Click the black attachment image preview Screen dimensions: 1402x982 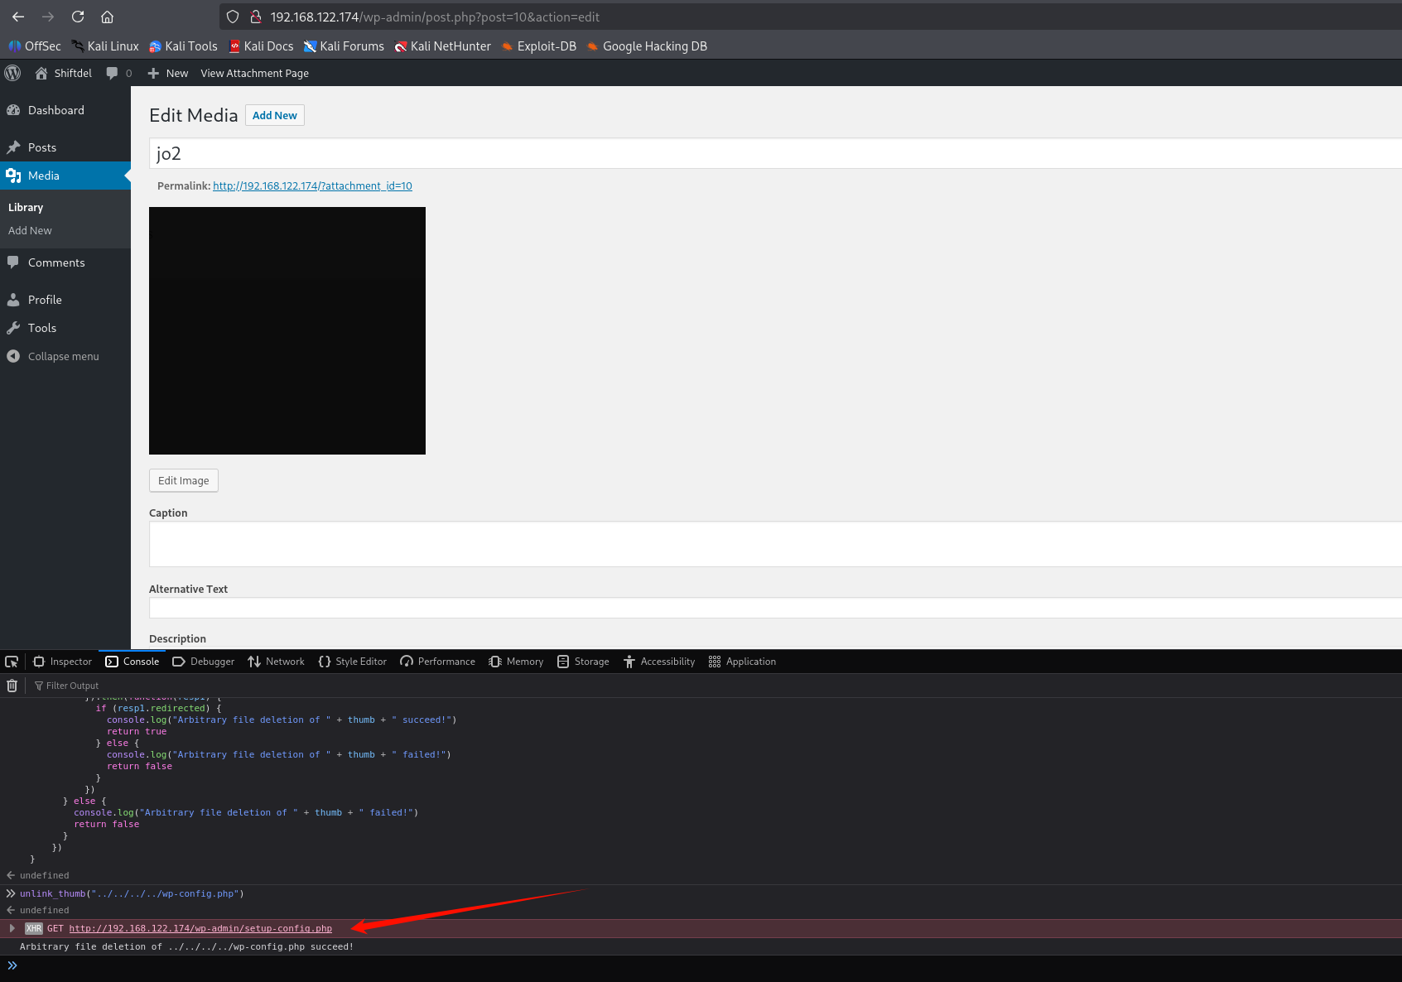(287, 330)
